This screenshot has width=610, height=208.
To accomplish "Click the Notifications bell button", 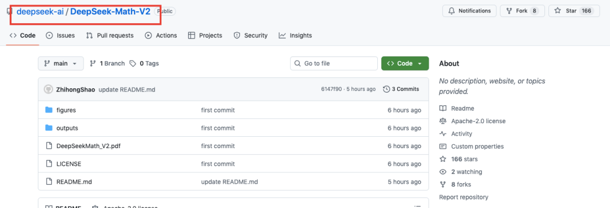I will [469, 11].
